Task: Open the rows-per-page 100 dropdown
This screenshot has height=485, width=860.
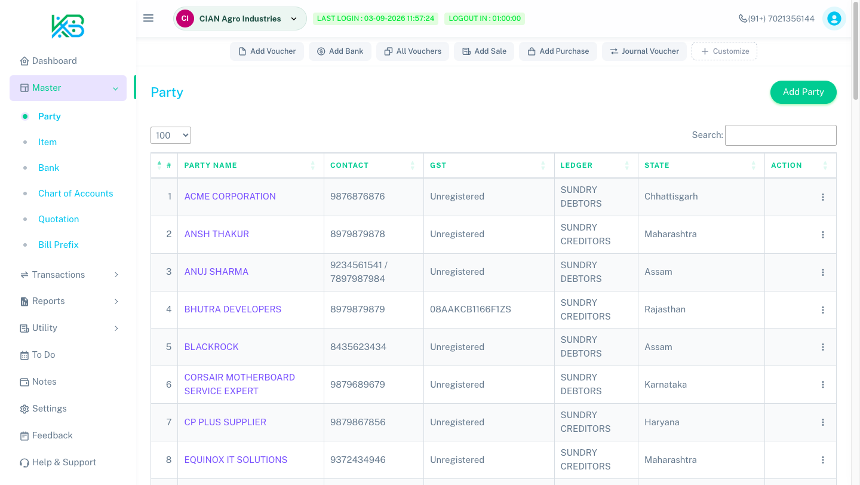Action: click(x=171, y=136)
